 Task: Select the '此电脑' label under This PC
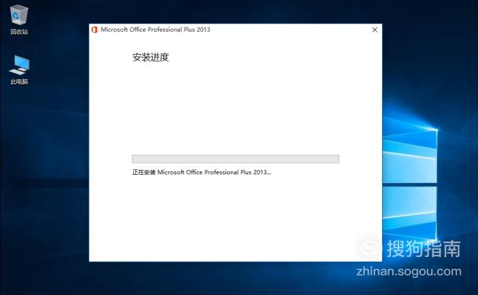[x=19, y=82]
